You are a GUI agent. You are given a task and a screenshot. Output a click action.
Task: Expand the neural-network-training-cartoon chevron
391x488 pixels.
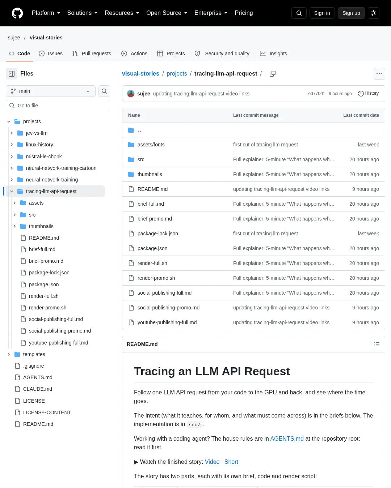tap(12, 168)
